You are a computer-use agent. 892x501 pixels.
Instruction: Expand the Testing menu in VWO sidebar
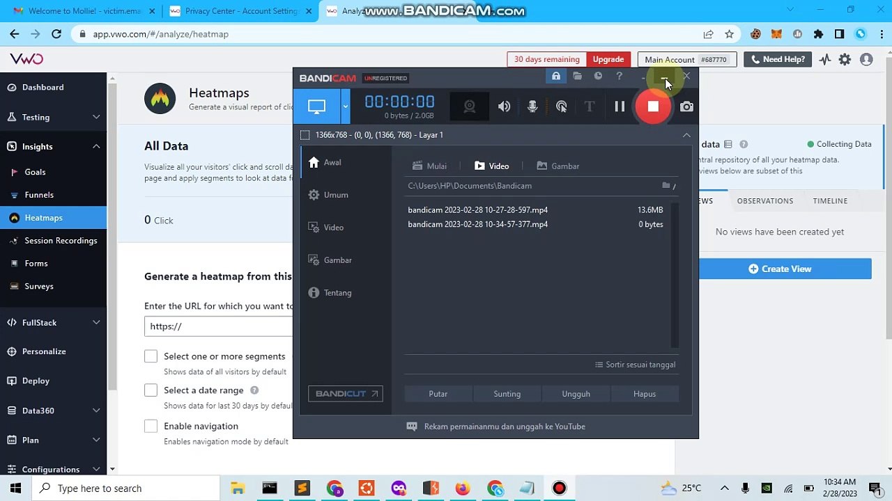[53, 117]
